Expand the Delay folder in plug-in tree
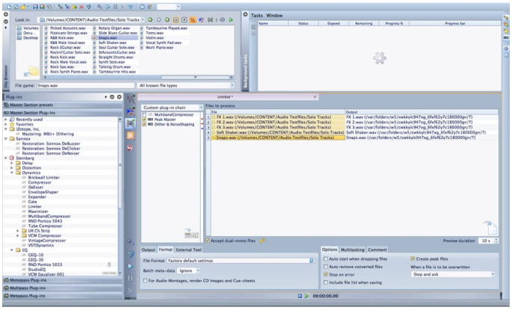512x310 pixels. [x=12, y=163]
